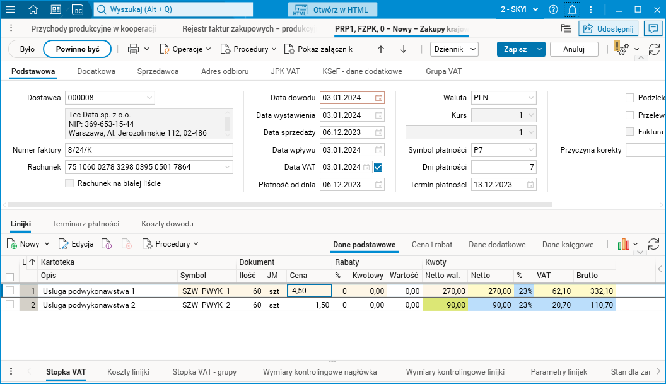This screenshot has height=384, width=666.
Task: Click the Numer faktury field
Action: (x=149, y=150)
